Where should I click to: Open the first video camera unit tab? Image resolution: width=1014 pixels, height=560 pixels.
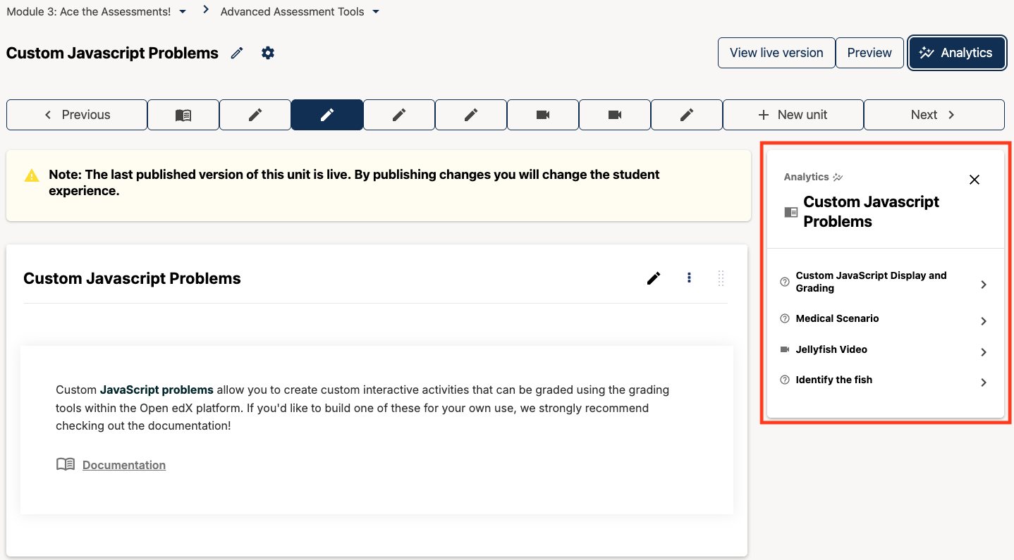(x=542, y=114)
